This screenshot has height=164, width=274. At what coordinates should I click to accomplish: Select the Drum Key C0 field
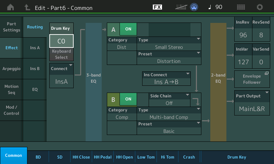point(61,41)
